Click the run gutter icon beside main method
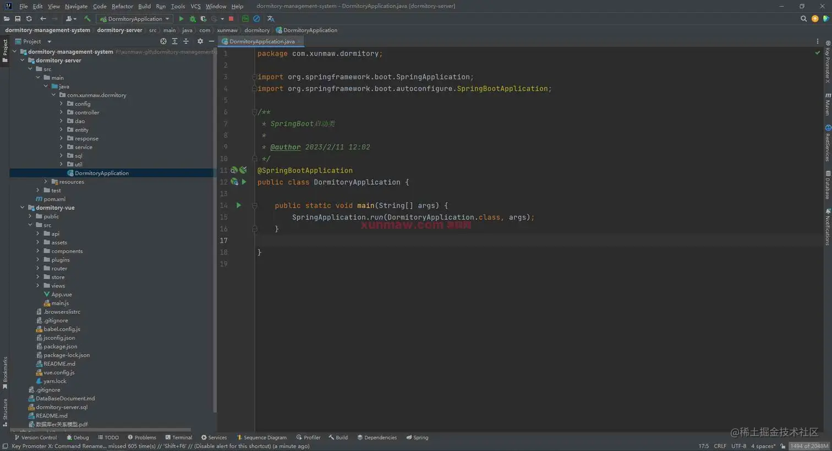Viewport: 832px width, 451px height. [x=239, y=205]
